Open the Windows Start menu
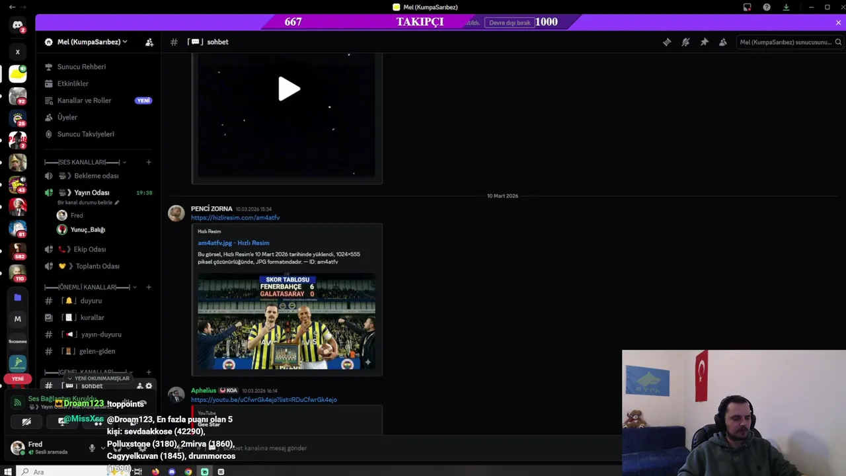 coord(8,471)
